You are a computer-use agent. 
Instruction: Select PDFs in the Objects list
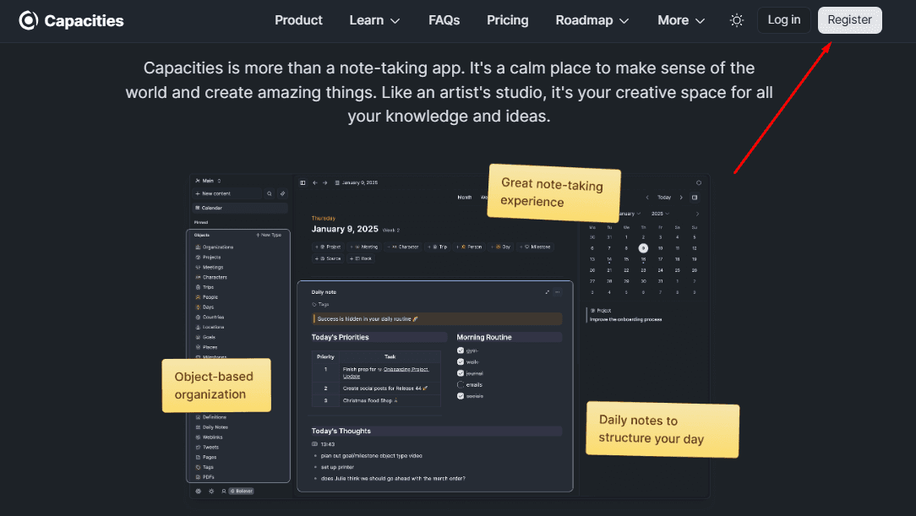click(204, 477)
